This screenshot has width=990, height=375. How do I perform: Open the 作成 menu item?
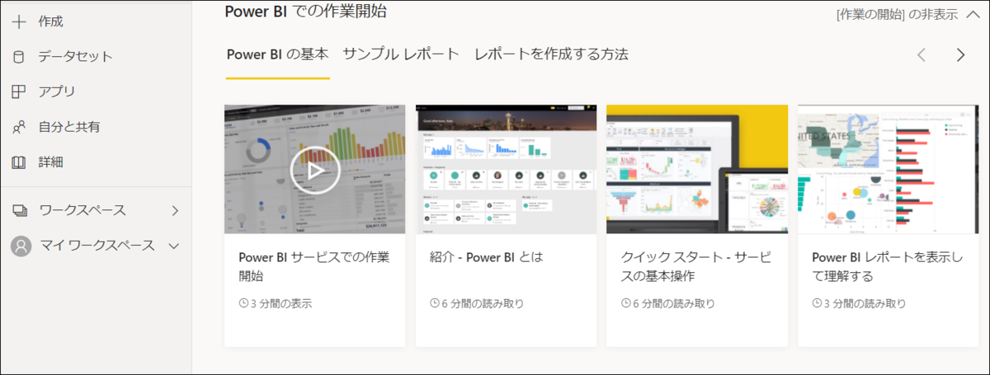point(51,21)
